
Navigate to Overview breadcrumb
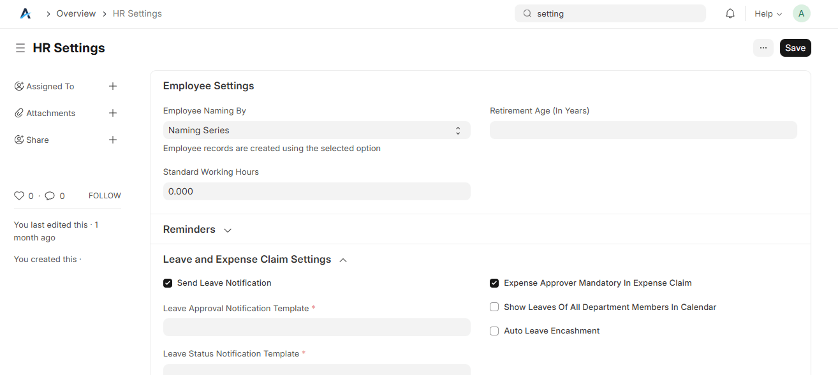(x=76, y=13)
